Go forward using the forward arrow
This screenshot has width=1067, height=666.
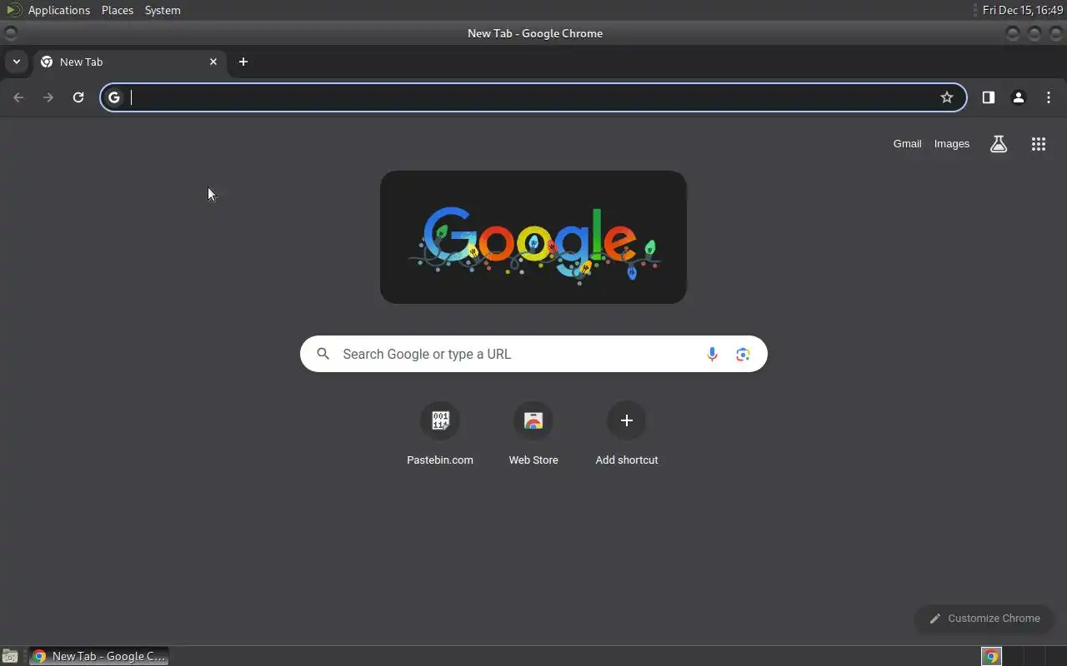[48, 97]
